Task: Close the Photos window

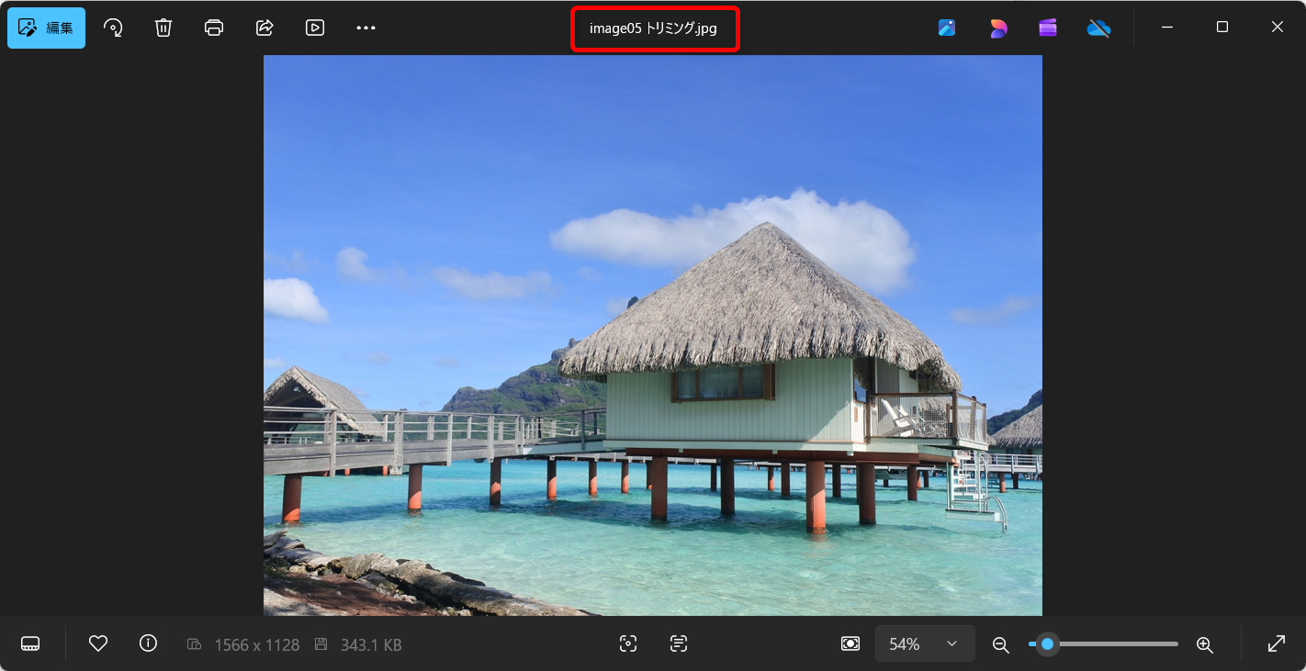Action: coord(1278,28)
